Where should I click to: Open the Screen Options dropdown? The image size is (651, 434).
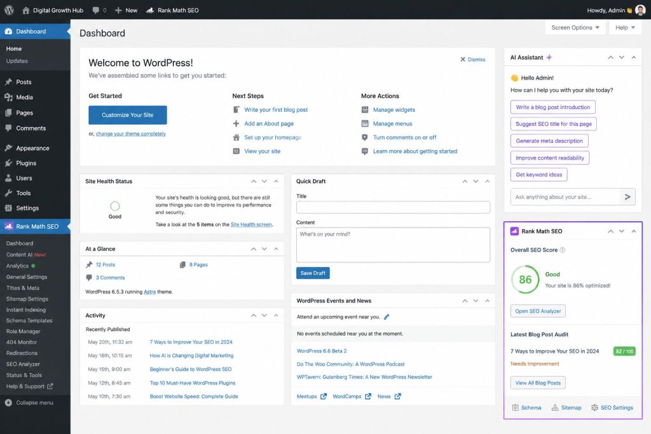(x=575, y=27)
